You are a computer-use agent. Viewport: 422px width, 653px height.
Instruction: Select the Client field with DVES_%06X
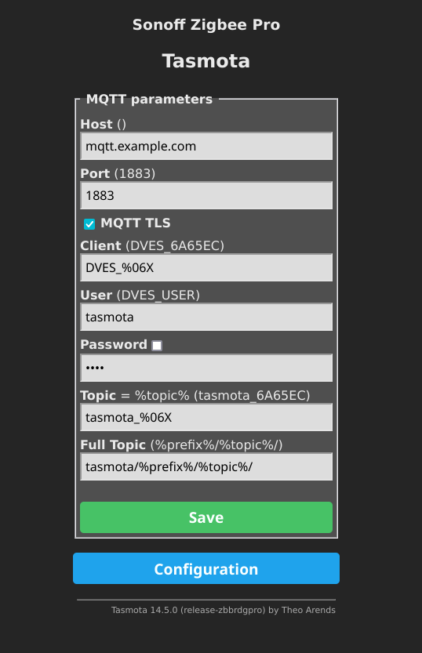coord(206,268)
